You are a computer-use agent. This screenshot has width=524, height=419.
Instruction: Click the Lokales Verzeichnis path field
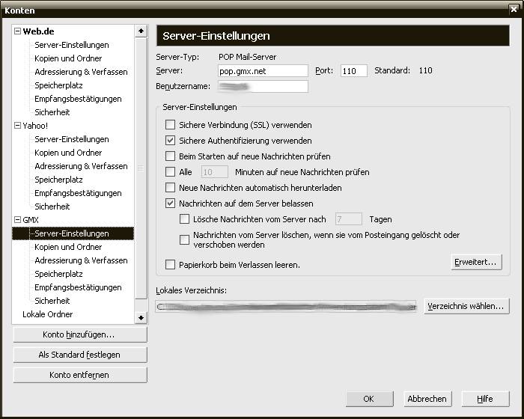click(286, 307)
